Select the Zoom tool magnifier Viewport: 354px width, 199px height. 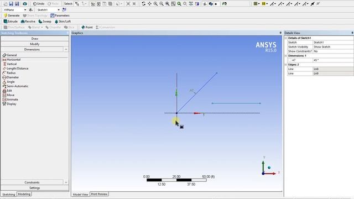click(155, 4)
